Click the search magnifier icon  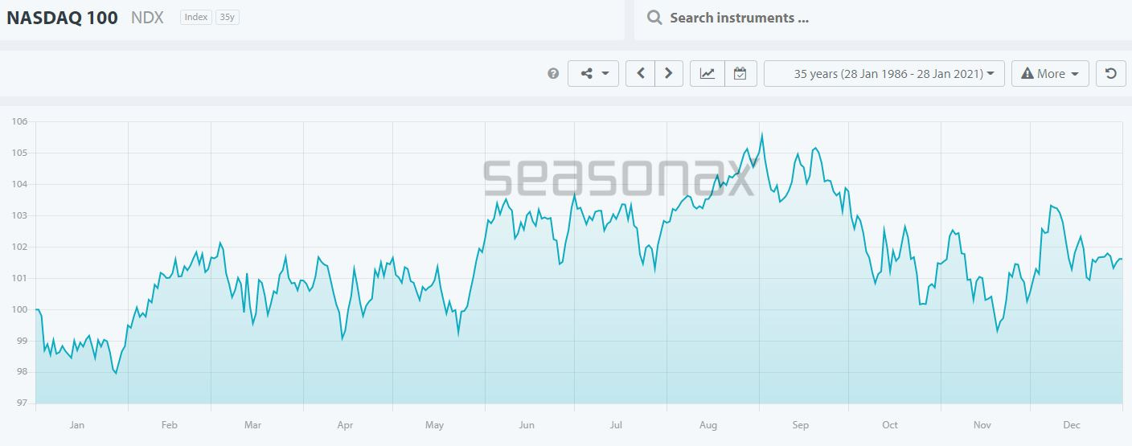pos(654,18)
